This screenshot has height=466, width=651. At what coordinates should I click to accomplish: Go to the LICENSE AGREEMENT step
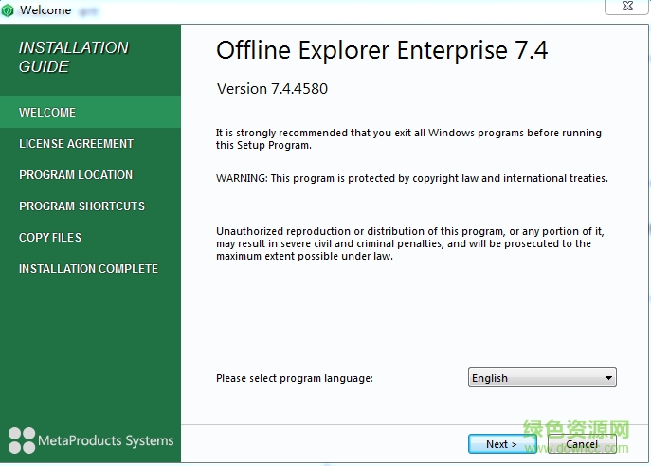(x=76, y=143)
